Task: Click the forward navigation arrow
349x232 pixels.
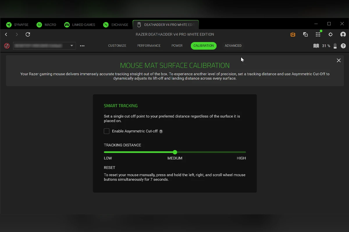Action: click(x=17, y=35)
